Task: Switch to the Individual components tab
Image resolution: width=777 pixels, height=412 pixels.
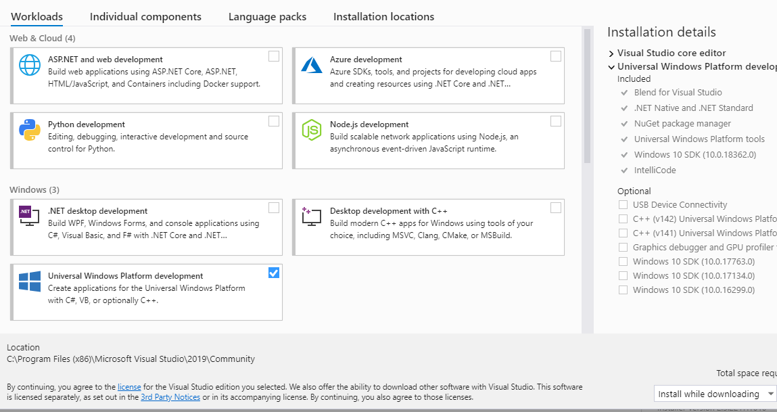Action: (145, 17)
